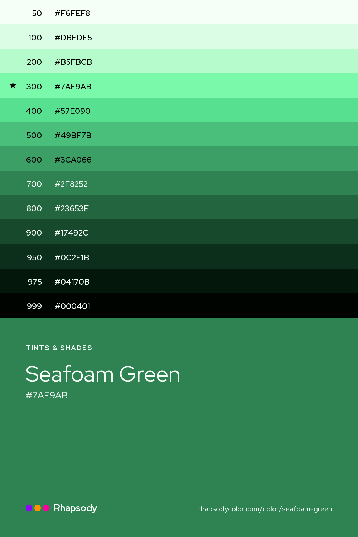Click shade number 999
The width and height of the screenshot is (358, 537).
(34, 306)
